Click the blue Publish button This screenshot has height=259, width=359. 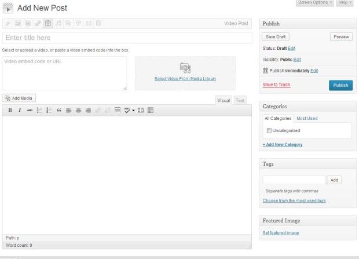pyautogui.click(x=340, y=85)
